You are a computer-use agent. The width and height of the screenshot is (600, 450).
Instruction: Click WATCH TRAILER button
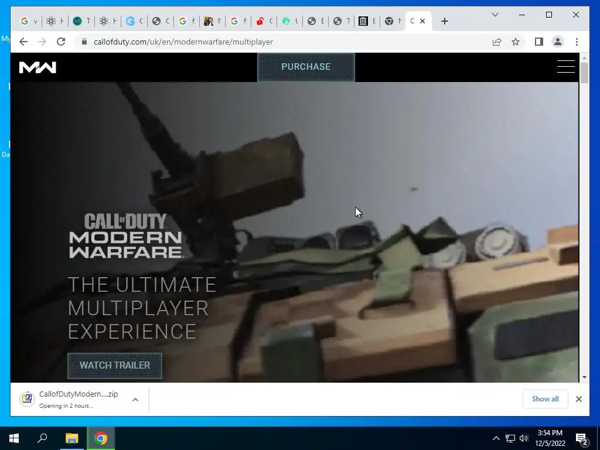coord(115,366)
